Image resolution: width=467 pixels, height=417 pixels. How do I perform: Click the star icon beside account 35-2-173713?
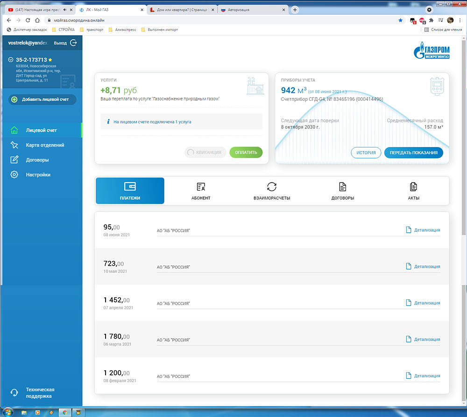tap(50, 60)
